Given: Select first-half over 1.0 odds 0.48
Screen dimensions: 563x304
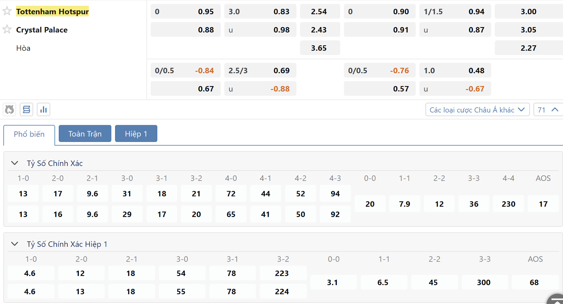Looking at the screenshot, I should click(x=455, y=71).
